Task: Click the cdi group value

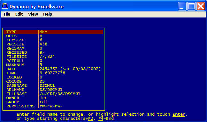Action: pyautogui.click(x=43, y=102)
